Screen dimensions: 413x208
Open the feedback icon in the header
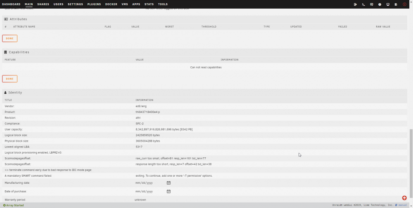(372, 5)
